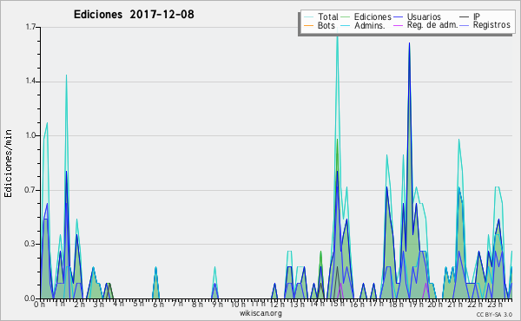Click the magenta Reg. de adm. legend swatch

(x=398, y=25)
